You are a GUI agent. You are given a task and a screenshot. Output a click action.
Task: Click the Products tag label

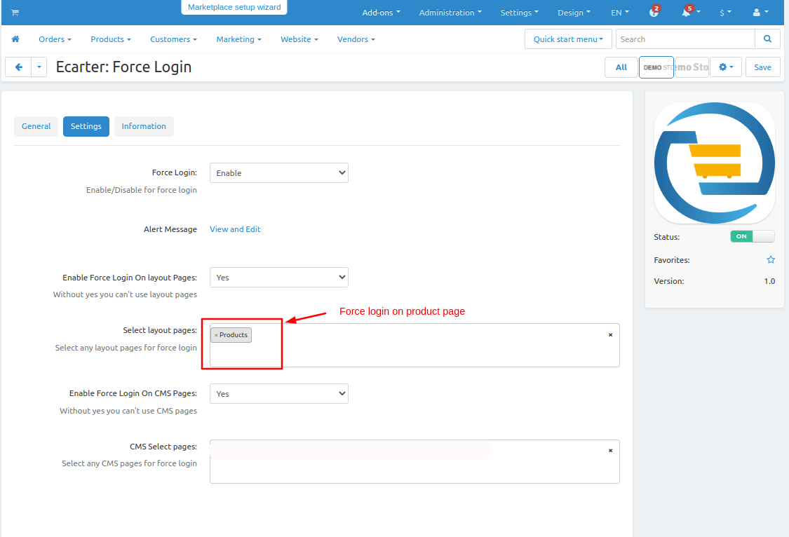click(x=234, y=335)
